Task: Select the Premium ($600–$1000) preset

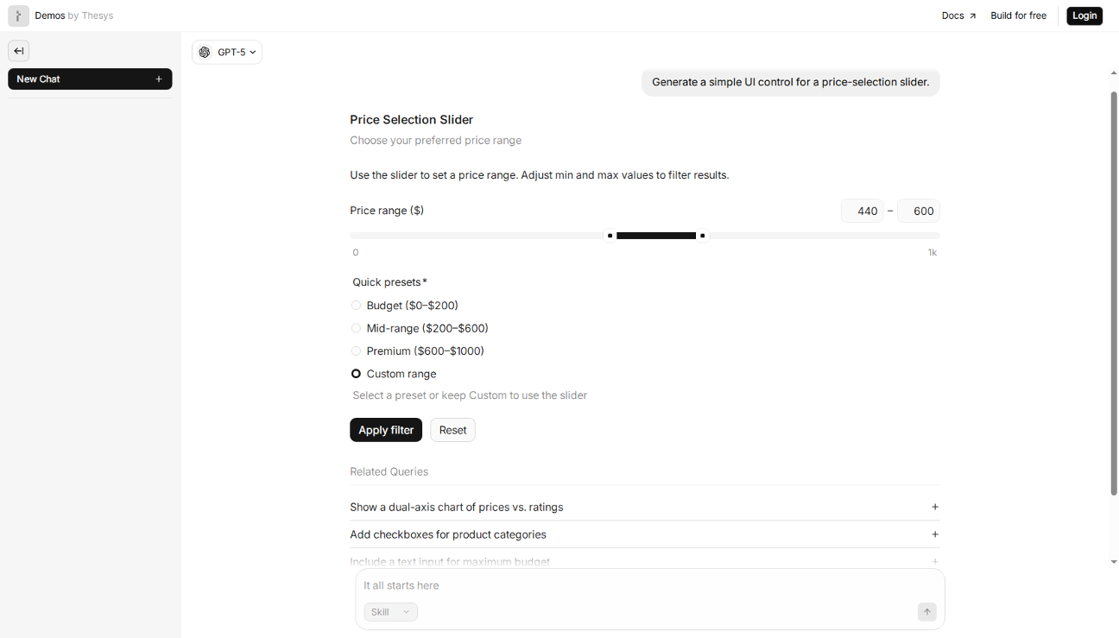Action: click(356, 351)
